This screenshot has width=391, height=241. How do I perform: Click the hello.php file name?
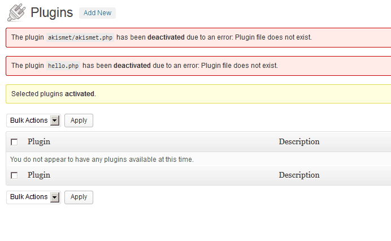[63, 66]
